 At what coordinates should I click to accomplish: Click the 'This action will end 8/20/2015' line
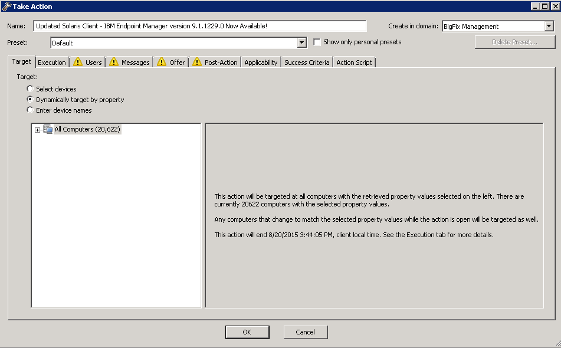pos(354,235)
